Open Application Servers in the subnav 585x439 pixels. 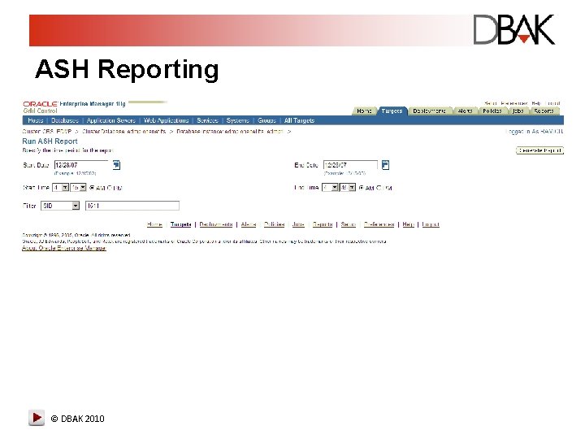point(111,120)
